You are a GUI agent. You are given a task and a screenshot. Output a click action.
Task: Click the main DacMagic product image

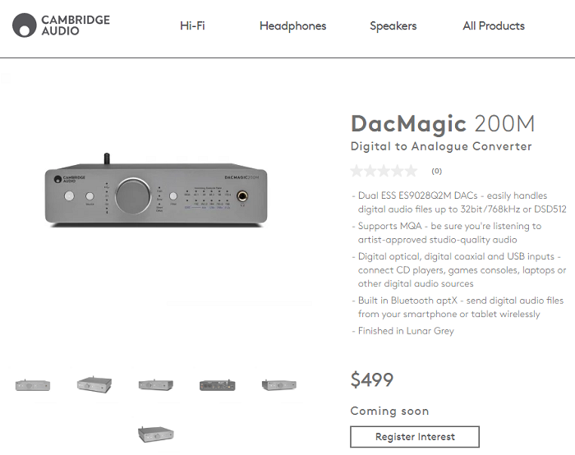(x=156, y=191)
